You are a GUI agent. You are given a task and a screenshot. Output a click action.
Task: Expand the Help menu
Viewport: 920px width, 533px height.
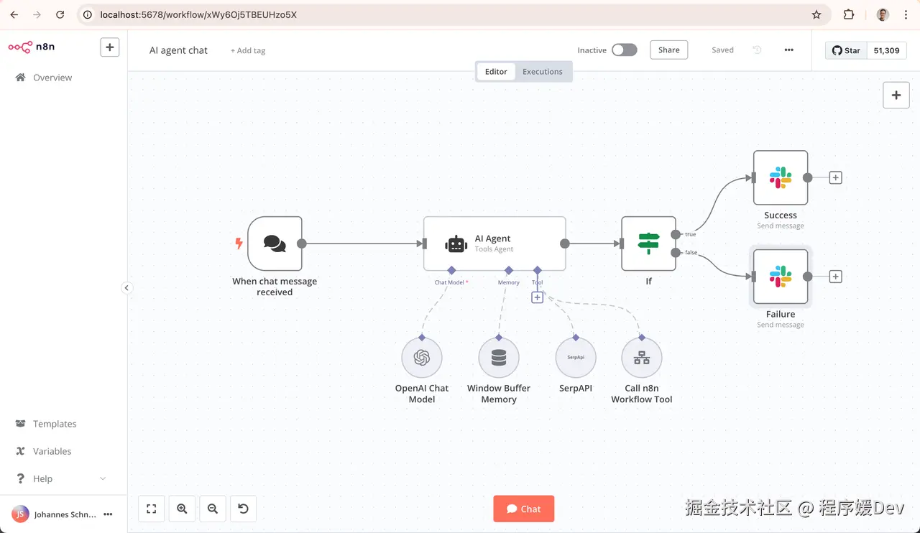tap(61, 478)
